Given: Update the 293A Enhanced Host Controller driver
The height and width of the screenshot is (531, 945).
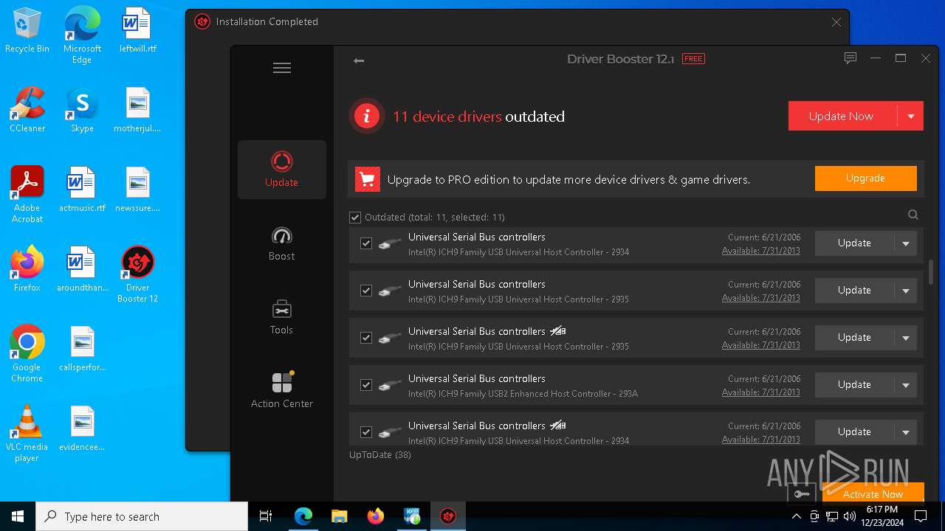Looking at the screenshot, I should 854,385.
